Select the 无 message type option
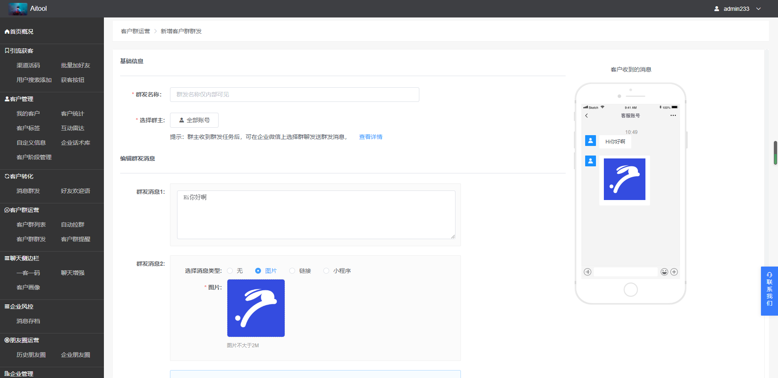This screenshot has width=778, height=378. (230, 271)
